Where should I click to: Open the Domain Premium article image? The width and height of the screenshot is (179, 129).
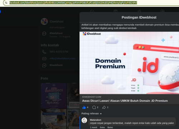click(129, 63)
